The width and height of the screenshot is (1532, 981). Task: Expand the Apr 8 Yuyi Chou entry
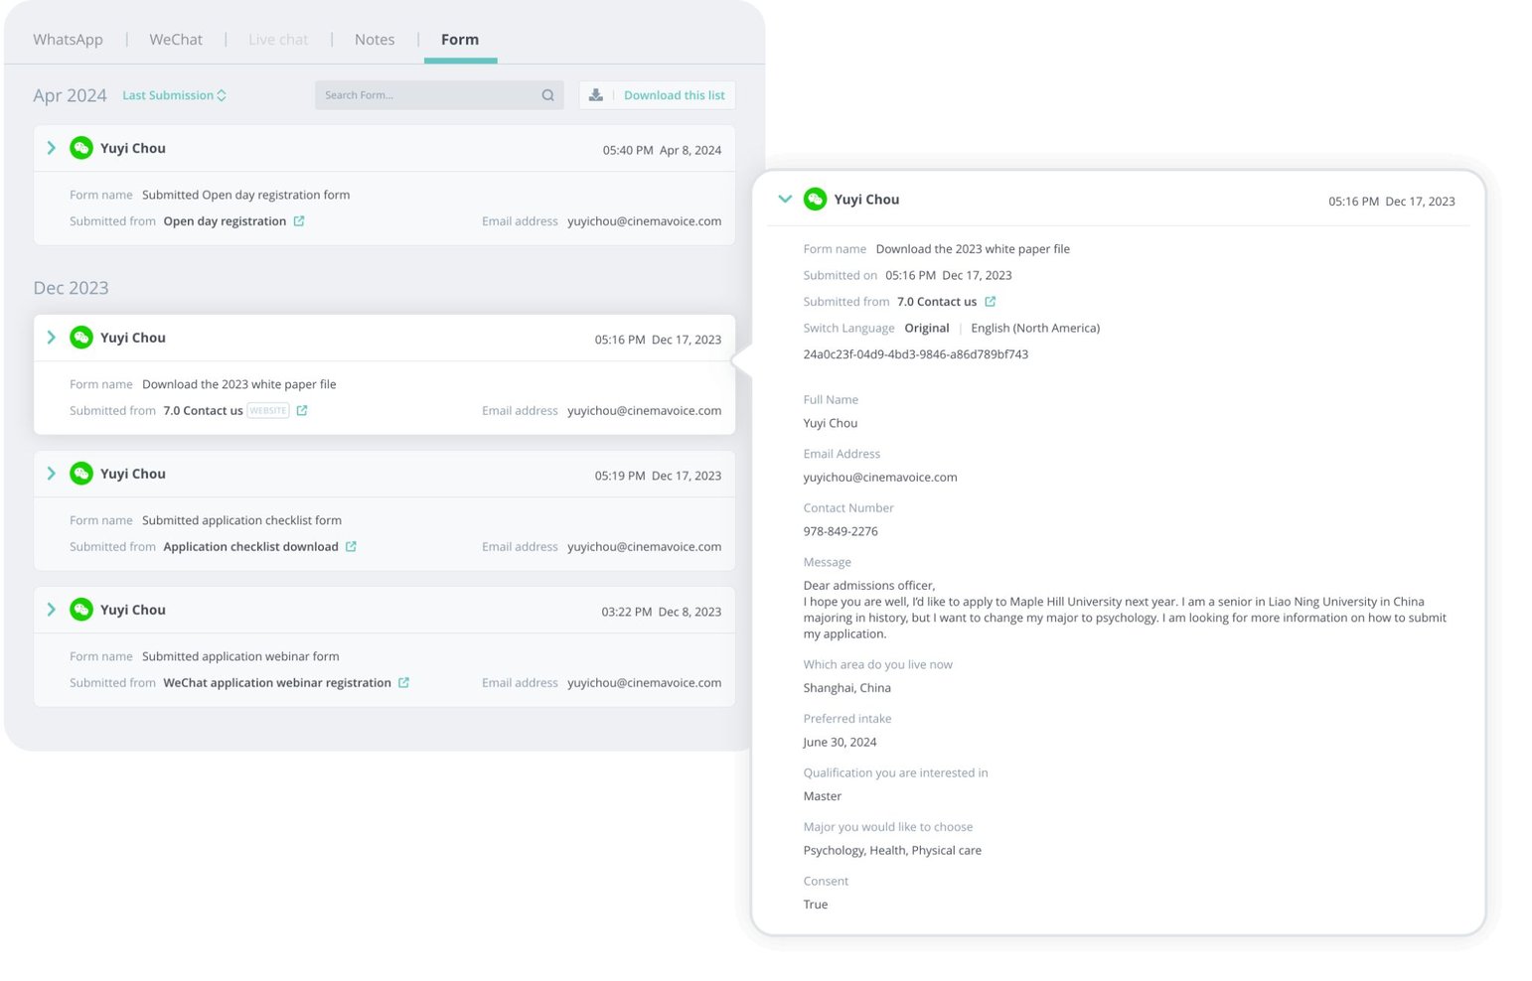pos(51,147)
